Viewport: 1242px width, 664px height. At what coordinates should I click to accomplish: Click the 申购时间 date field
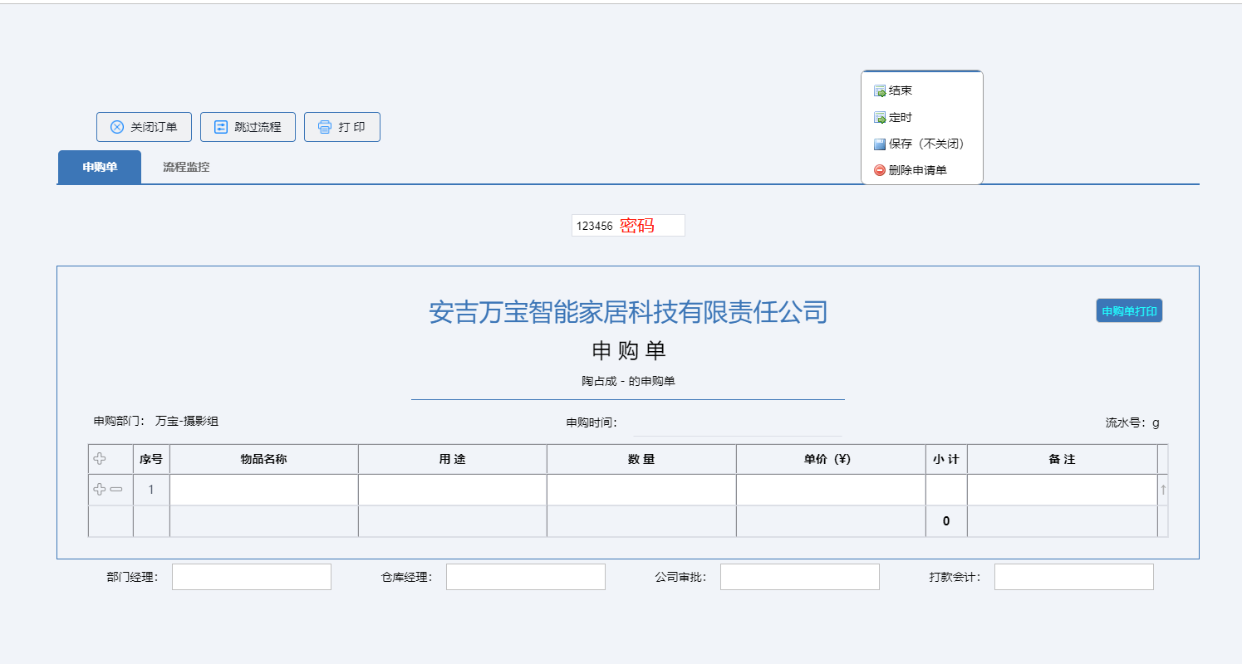(737, 423)
